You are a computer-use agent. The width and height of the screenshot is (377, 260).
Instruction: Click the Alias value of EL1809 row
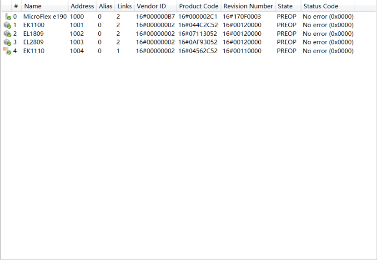coord(100,34)
